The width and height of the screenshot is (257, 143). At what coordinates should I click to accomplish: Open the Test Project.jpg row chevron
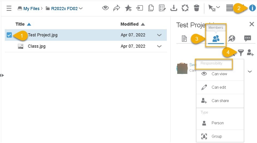point(159,35)
